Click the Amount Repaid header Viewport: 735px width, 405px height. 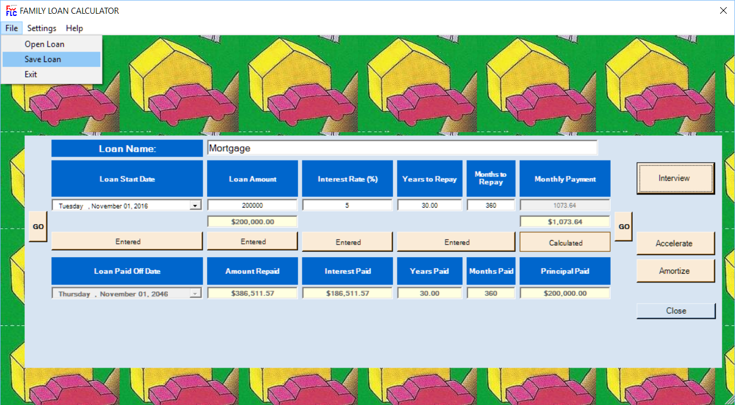253,271
